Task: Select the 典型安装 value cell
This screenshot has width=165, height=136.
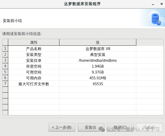Action: tap(98, 55)
